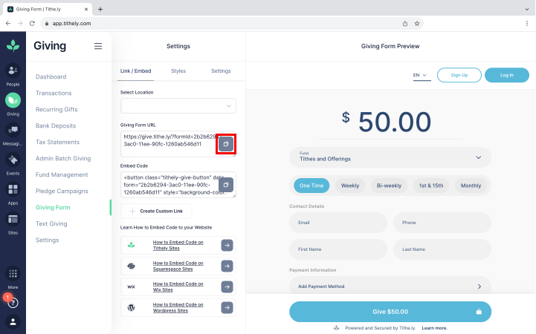This screenshot has height=334, width=536.
Task: Open Tax Statements menu item
Action: (57, 143)
